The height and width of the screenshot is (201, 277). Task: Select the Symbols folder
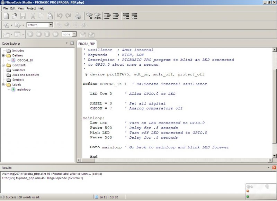(x=18, y=80)
